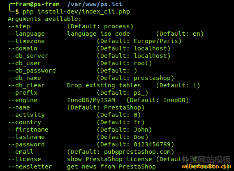Click the Arguments available heading

pyautogui.click(x=44, y=19)
